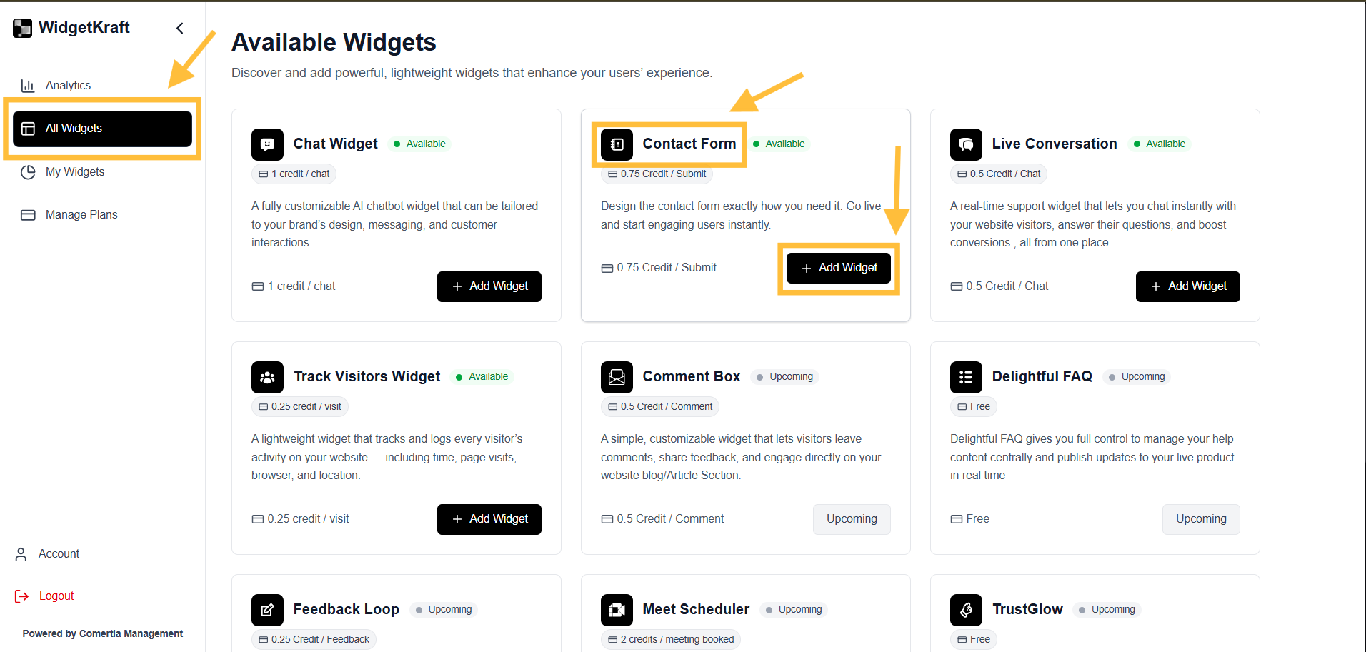Viewport: 1366px width, 652px height.
Task: Click the Upcoming badge on Comment Box
Action: pos(784,376)
